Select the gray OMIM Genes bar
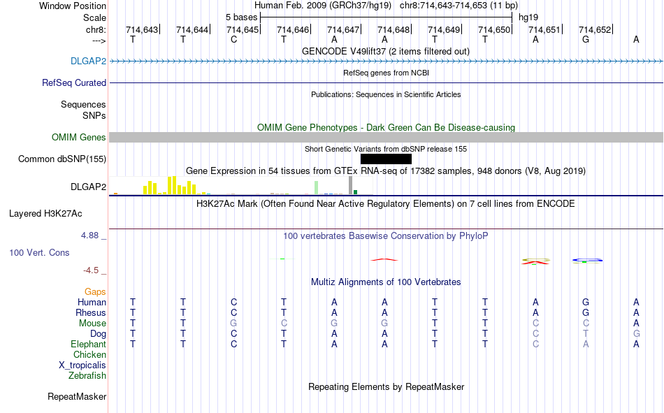The height and width of the screenshot is (413, 664). (387, 137)
